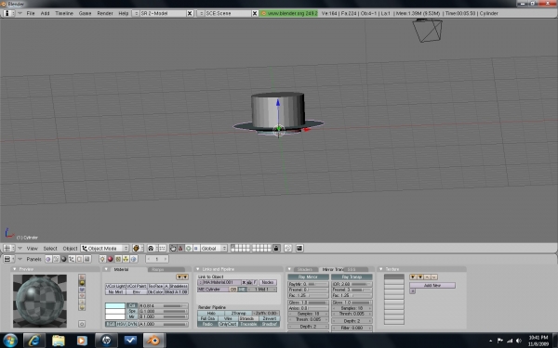Switch to Scene context icon
Screen dimensions: 558x348
(87, 259)
